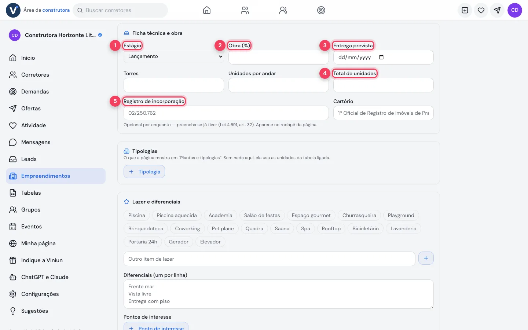The height and width of the screenshot is (330, 528).
Task: Open Grupos in the sidebar
Action: point(56,210)
